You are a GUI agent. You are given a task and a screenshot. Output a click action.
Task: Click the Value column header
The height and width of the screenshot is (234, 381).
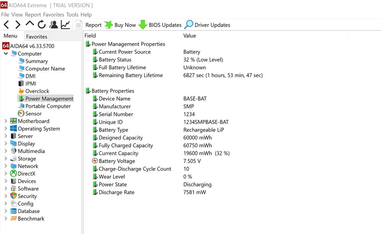(x=190, y=35)
